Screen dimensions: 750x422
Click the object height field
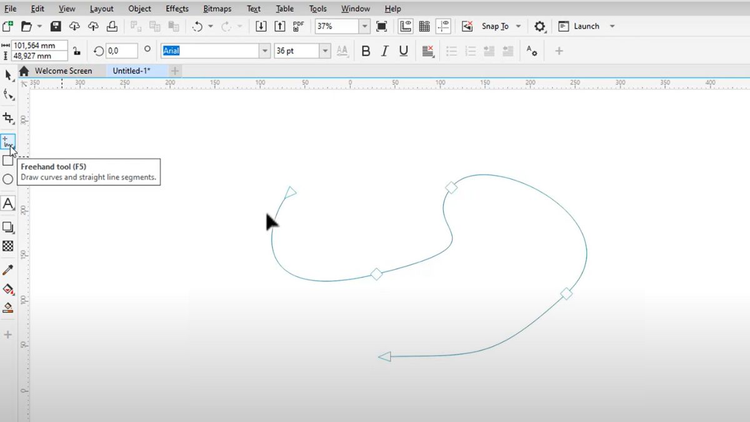(x=39, y=56)
